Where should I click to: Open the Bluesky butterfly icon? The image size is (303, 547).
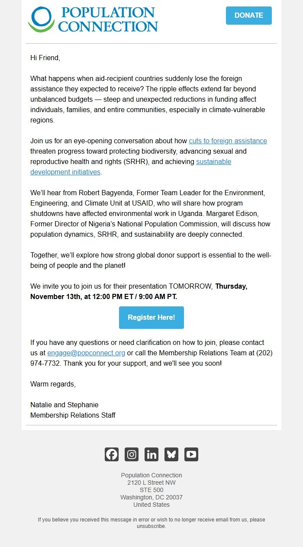171,454
